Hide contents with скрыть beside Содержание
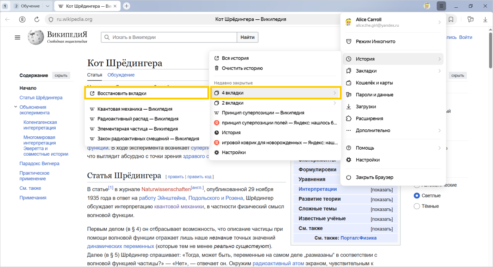 [61, 76]
